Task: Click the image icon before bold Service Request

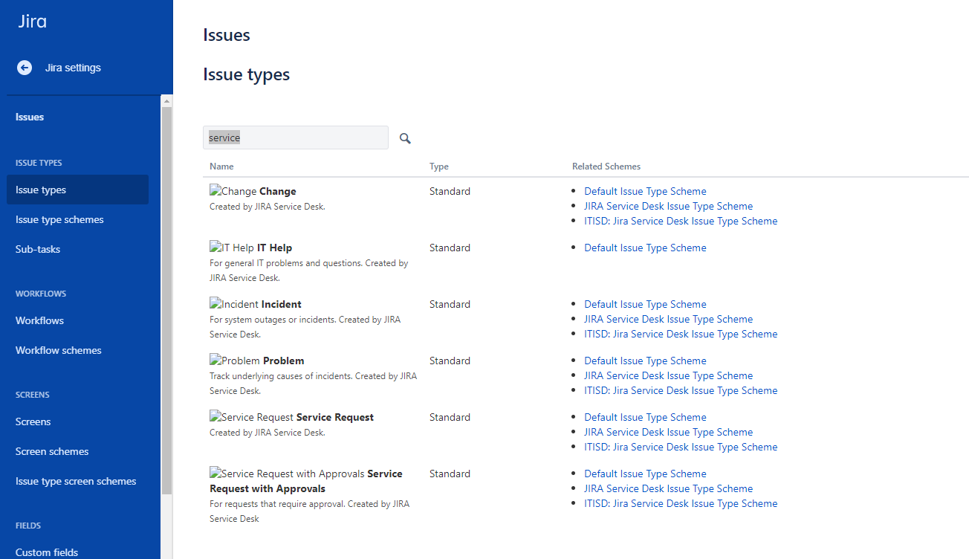Action: pyautogui.click(x=251, y=417)
